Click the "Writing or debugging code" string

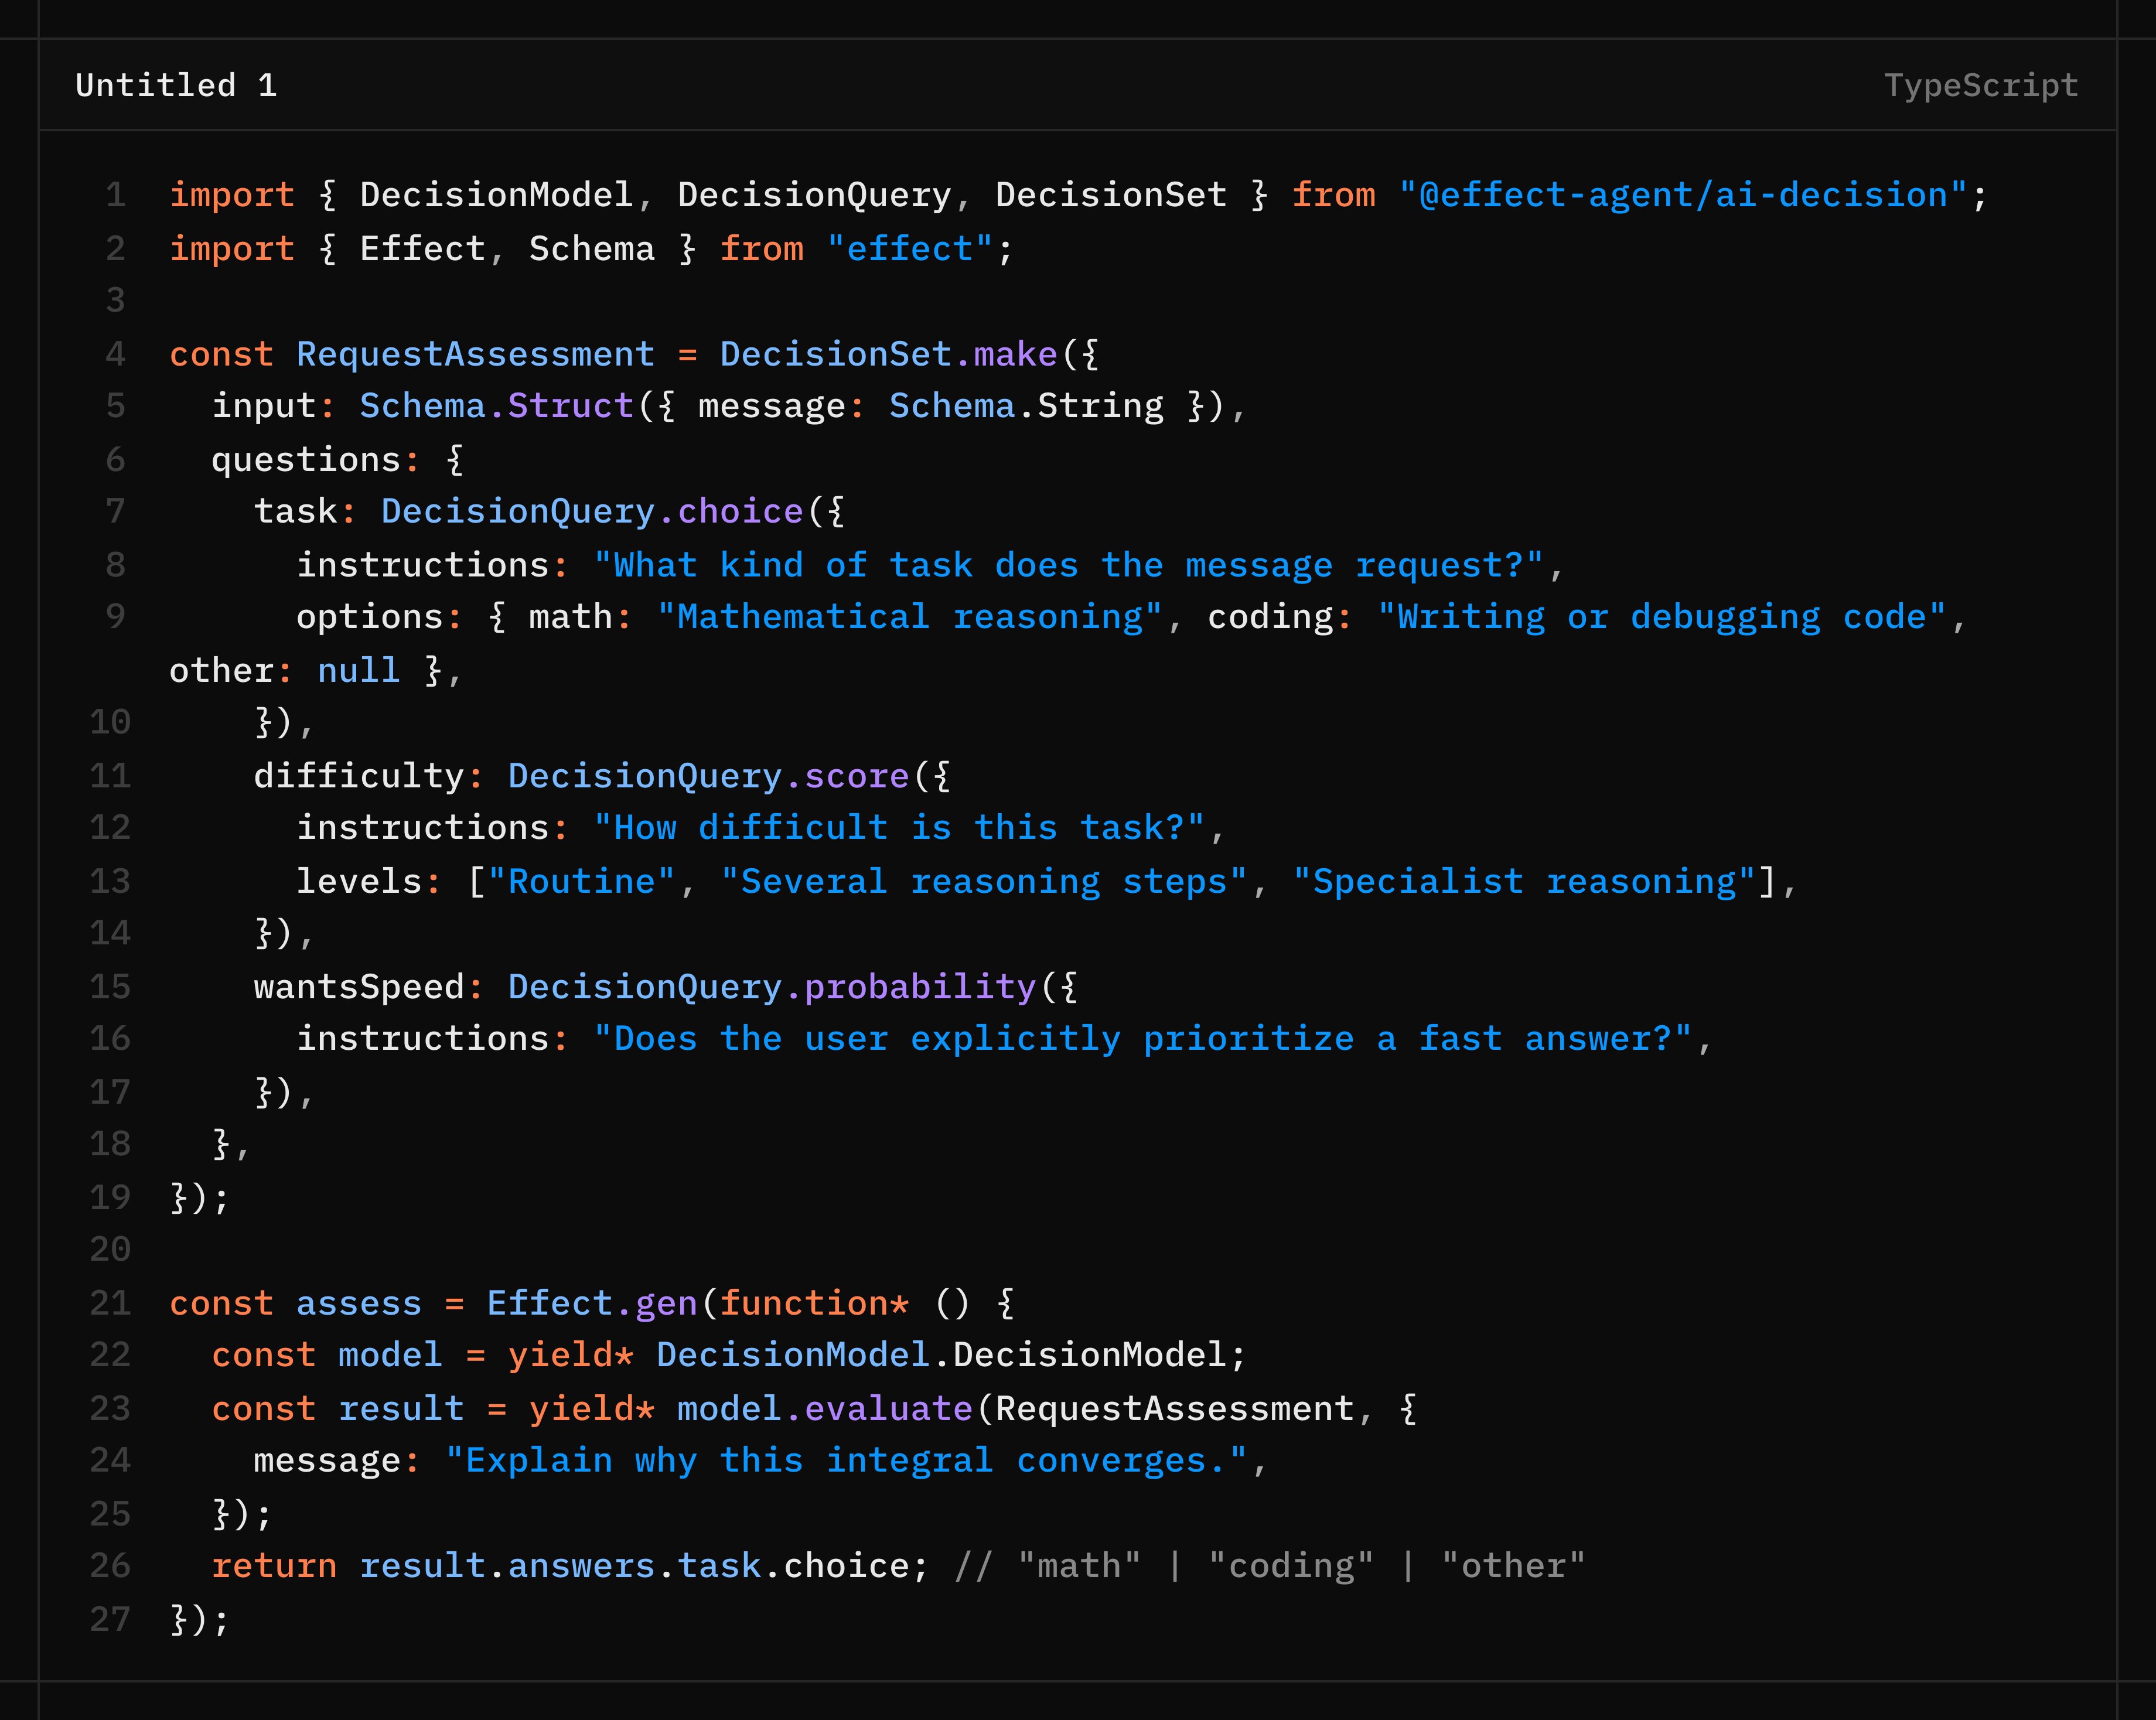(1662, 617)
